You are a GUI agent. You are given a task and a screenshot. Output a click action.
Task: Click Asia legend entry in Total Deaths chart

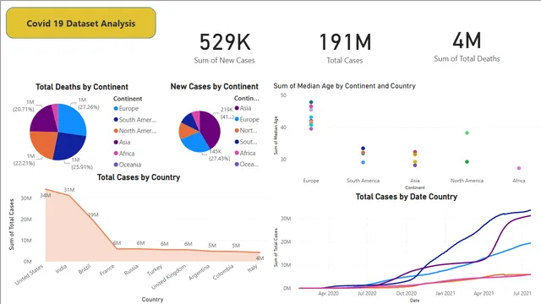tap(122, 142)
